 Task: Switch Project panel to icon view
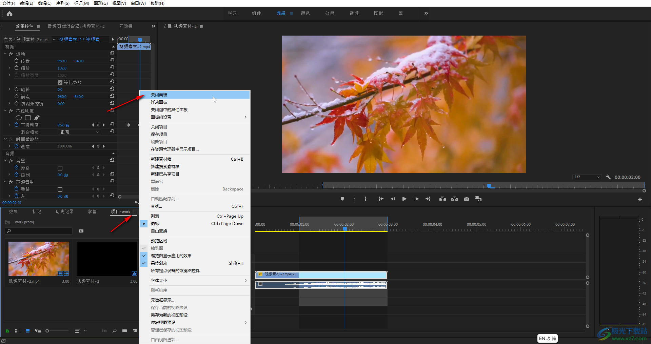28,331
